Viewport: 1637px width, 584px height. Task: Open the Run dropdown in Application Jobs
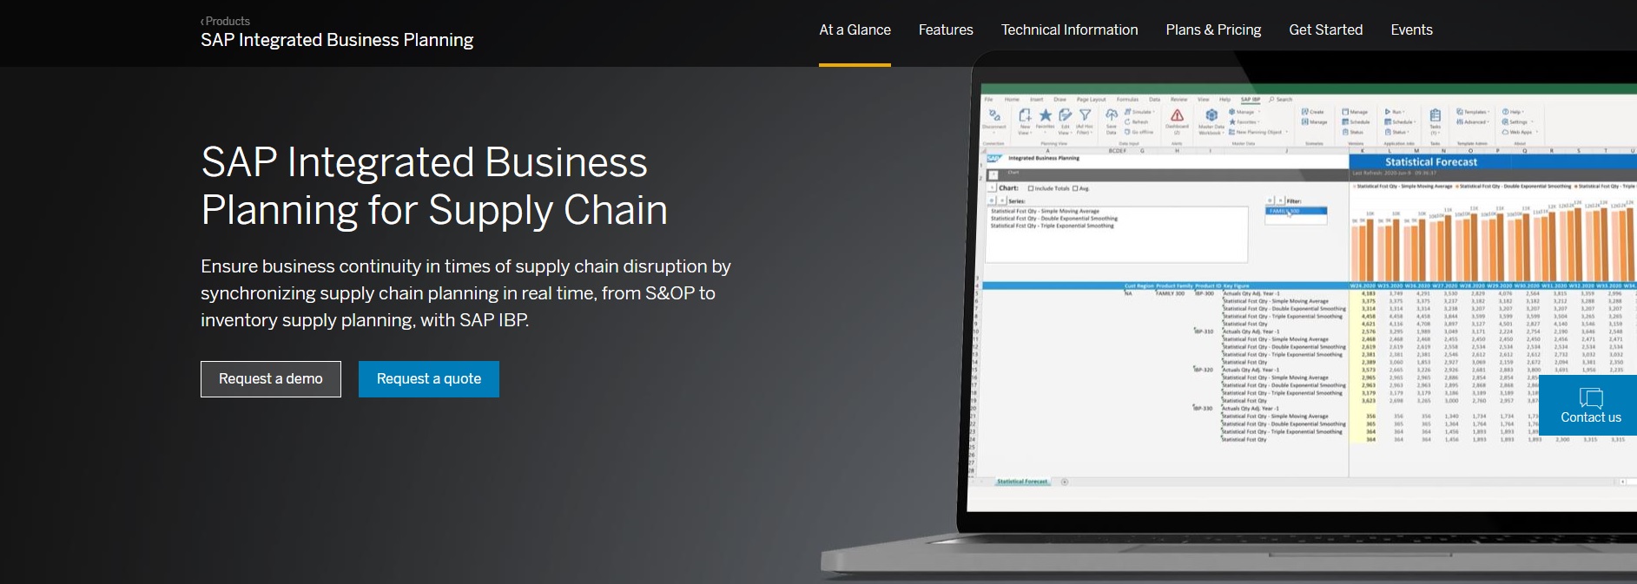coord(1395,112)
